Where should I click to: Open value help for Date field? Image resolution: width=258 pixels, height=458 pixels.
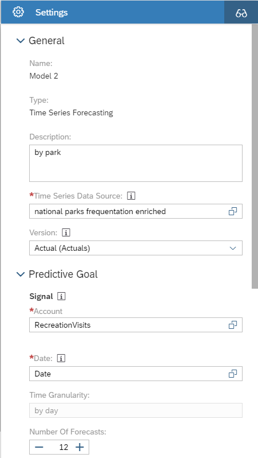pyautogui.click(x=233, y=374)
